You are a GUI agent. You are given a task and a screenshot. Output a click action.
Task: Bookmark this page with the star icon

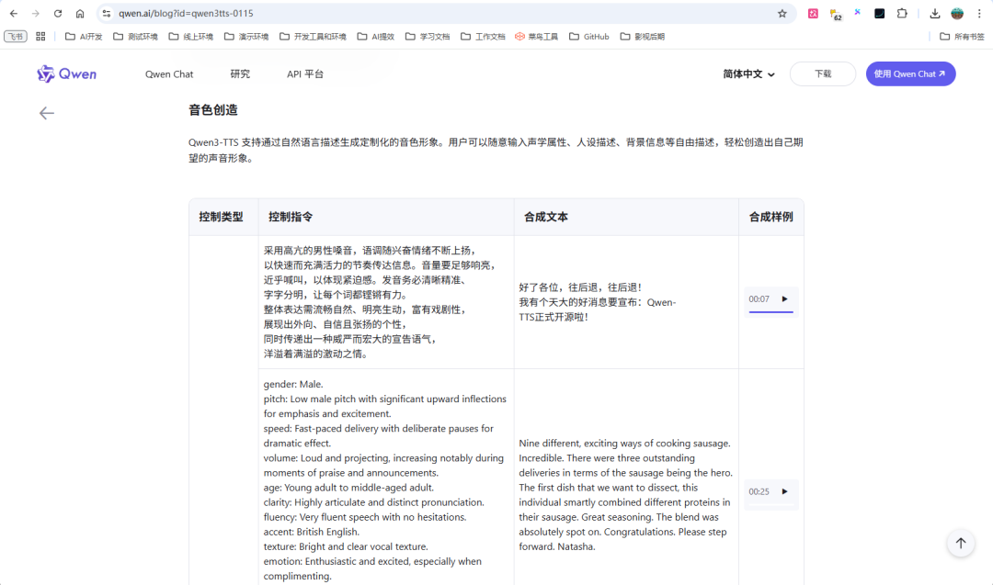point(782,14)
